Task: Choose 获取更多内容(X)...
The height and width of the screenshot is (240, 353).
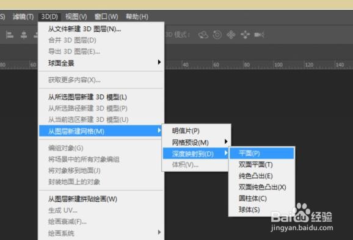Action: (x=101, y=80)
